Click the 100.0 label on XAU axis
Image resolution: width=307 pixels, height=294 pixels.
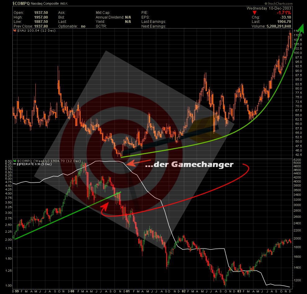[x=298, y=53]
